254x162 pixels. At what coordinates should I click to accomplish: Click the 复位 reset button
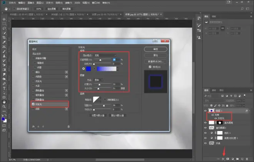coord(155,55)
